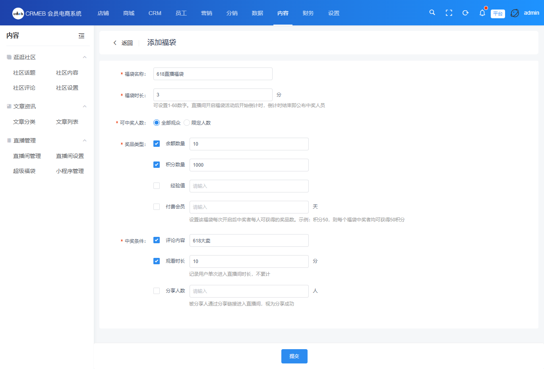Image resolution: width=544 pixels, height=369 pixels.
Task: Uncheck the 余额数量 prize checkbox
Action: coord(157,144)
